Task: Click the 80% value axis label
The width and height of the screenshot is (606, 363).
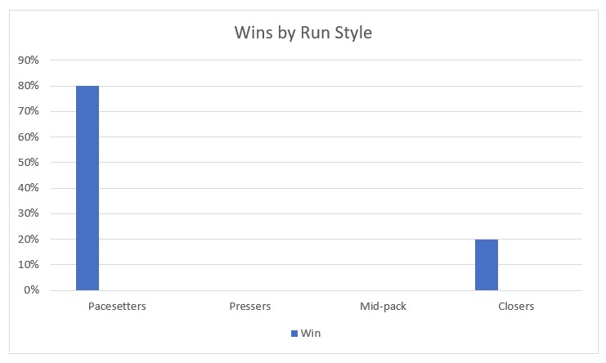Action: coord(29,86)
